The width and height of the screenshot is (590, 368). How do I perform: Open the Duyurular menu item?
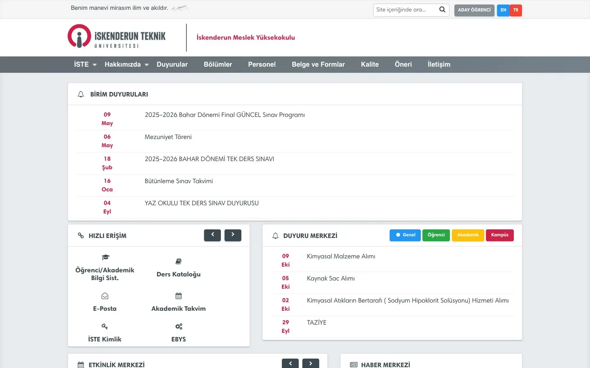point(172,65)
